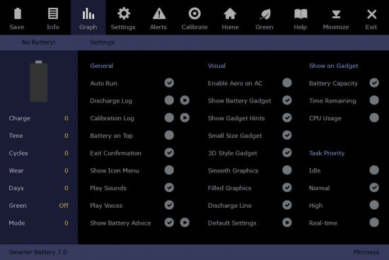Click the empty battery level image
Image resolution: width=389 pixels, height=260 pixels.
(39, 81)
